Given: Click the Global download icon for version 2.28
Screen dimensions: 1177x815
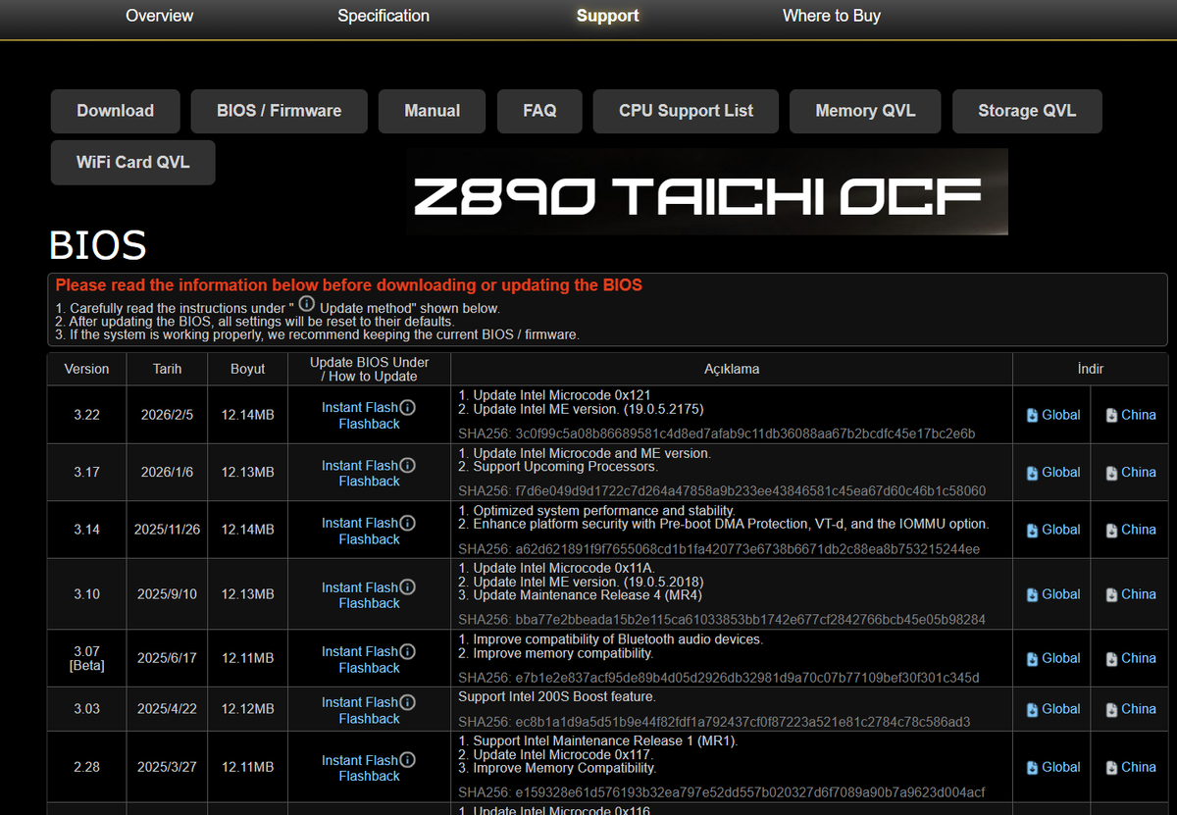Looking at the screenshot, I should point(1033,766).
